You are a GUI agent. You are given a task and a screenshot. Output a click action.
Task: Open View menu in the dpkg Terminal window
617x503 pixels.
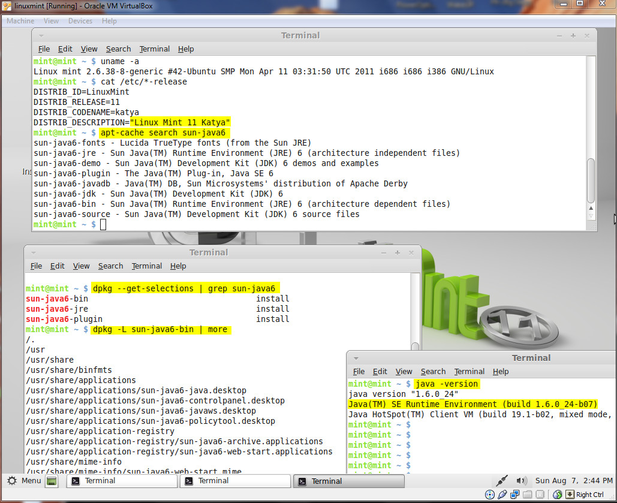(x=81, y=266)
